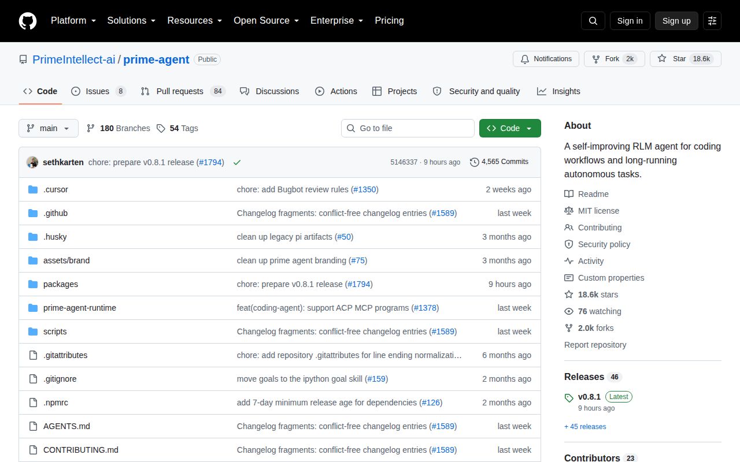This screenshot has width=740, height=462.
Task: Click the .cursor folder icon
Action: click(x=33, y=189)
